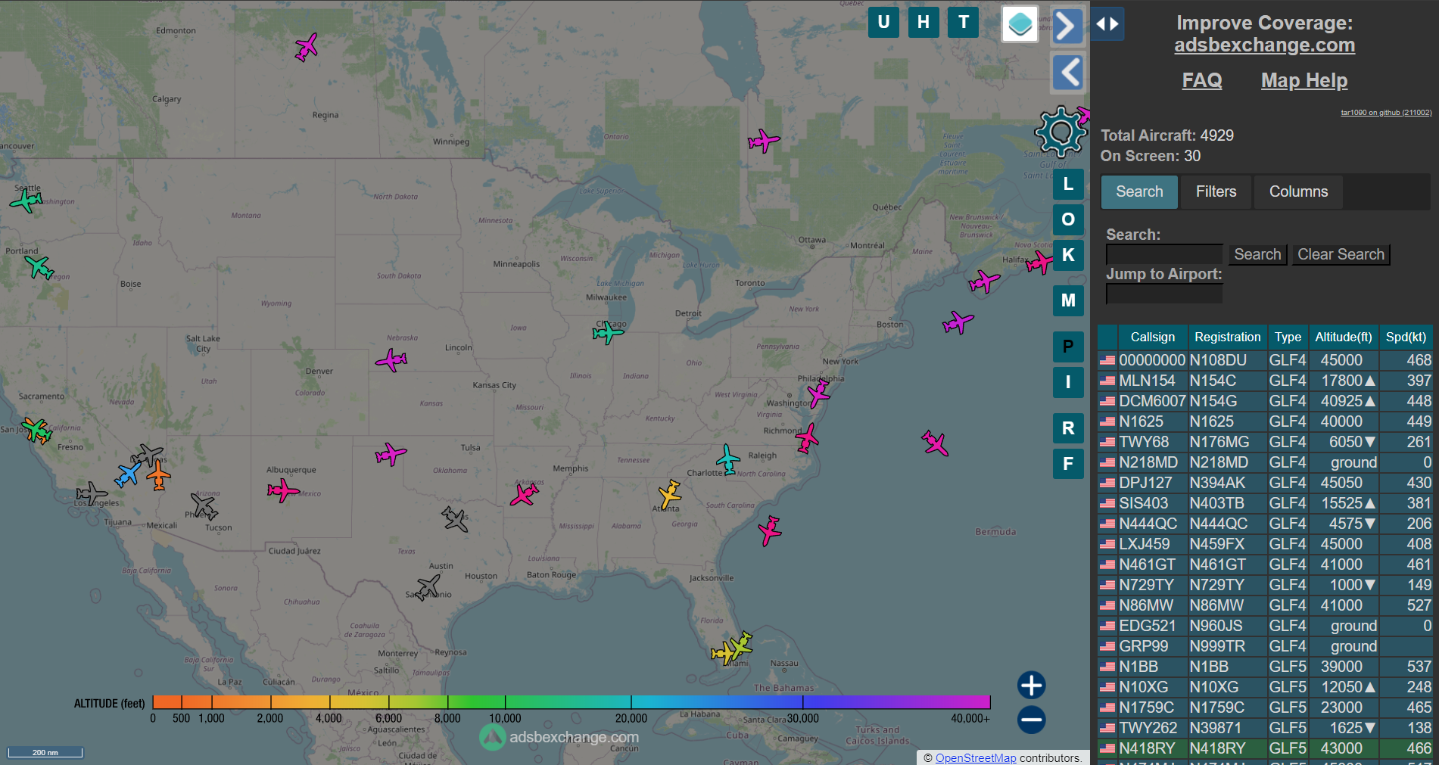
Task: Click the teal plane near Charlotte
Action: tap(728, 459)
